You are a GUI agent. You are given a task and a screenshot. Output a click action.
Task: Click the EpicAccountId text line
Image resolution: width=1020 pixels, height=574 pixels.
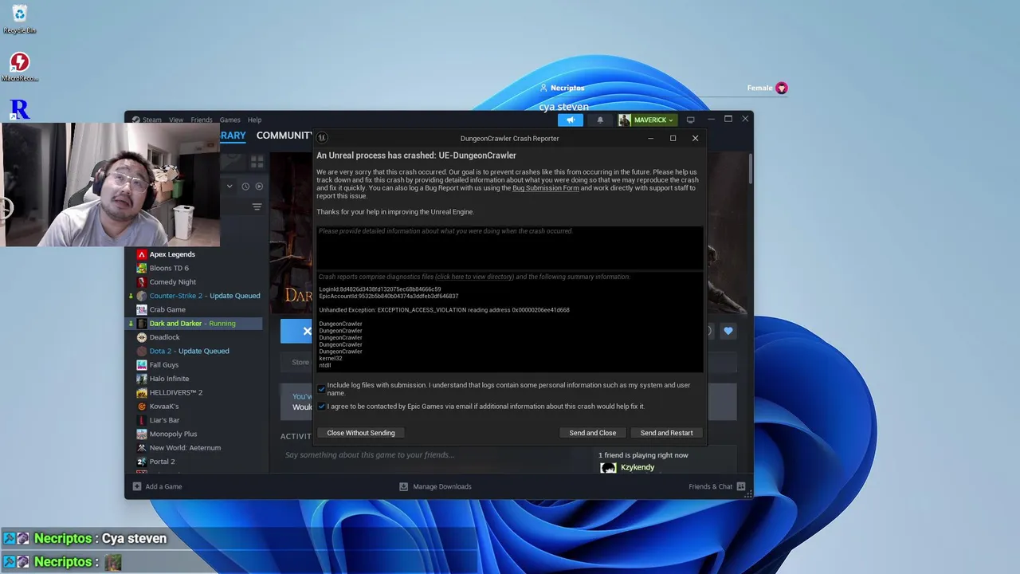coord(388,297)
